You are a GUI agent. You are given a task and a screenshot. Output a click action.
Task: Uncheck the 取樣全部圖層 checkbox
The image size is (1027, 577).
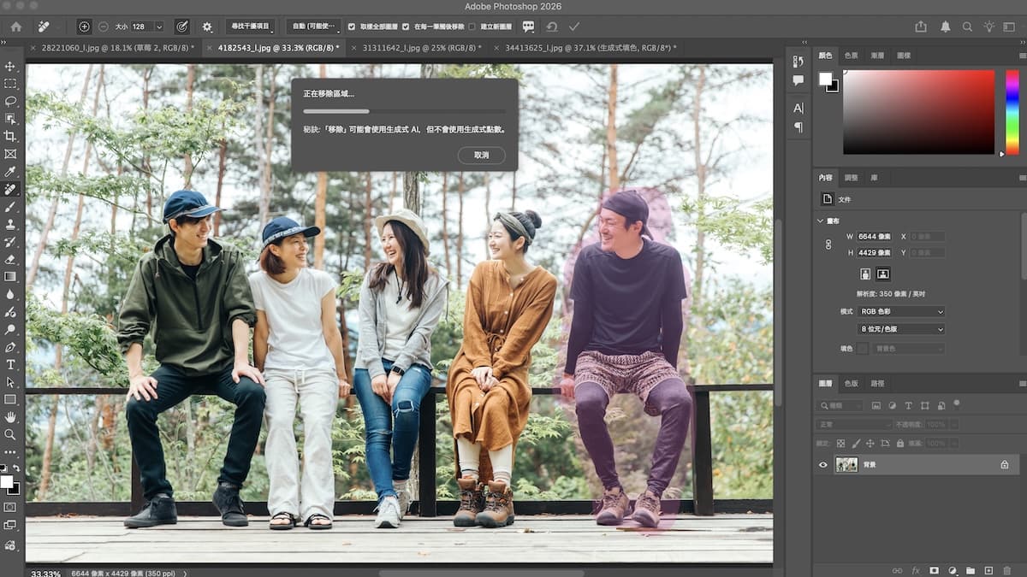[x=352, y=26]
